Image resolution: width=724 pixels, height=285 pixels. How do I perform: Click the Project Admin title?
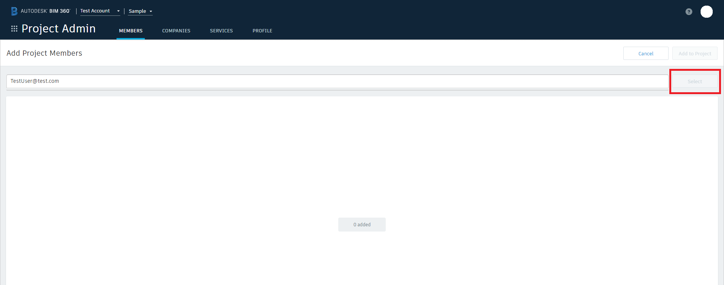pyautogui.click(x=58, y=29)
